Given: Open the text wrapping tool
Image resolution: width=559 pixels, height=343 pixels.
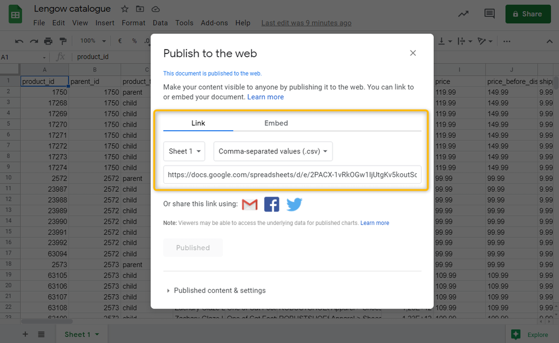Looking at the screenshot, I should (465, 41).
